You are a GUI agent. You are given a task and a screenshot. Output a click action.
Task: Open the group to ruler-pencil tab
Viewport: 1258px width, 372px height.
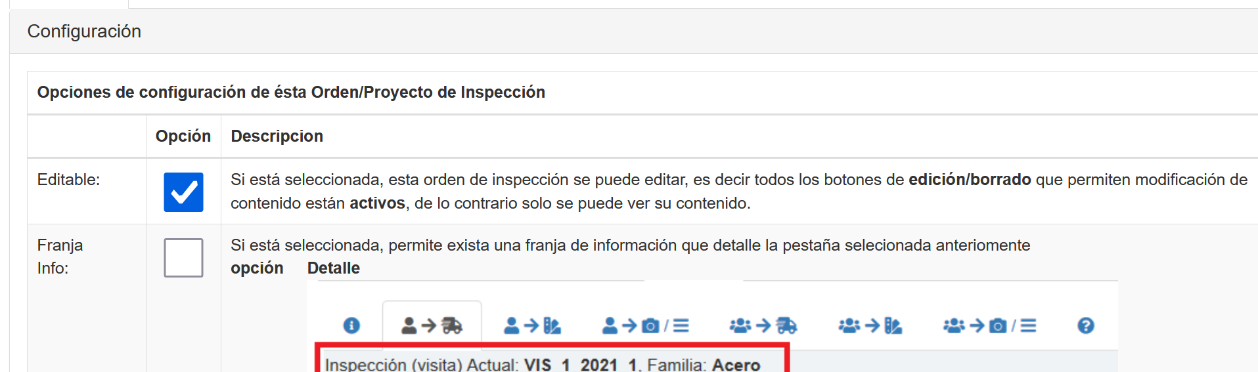click(870, 325)
